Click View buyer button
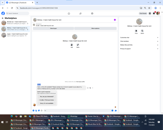Image resolution: width=163 pixels, height=130 pixels. click(x=53, y=28)
